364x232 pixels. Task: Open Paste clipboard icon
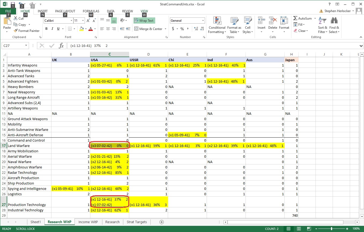(x=7, y=21)
